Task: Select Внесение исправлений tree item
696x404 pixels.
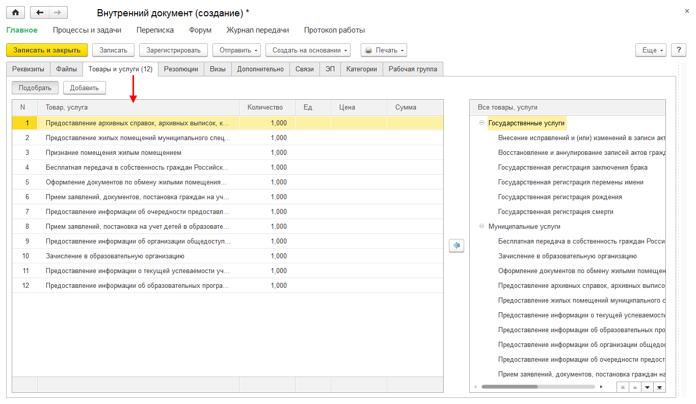Action: pyautogui.click(x=581, y=138)
